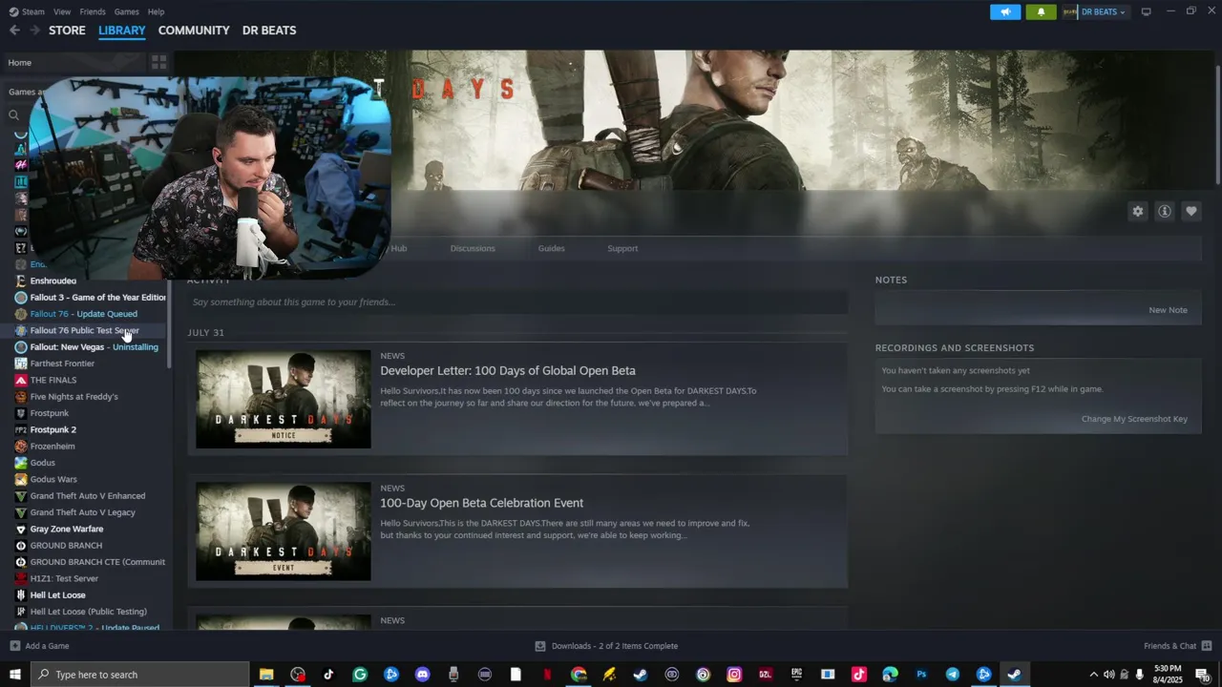Open 'Developer Letter: 100 Days of Global Open Beta'

coord(508,370)
